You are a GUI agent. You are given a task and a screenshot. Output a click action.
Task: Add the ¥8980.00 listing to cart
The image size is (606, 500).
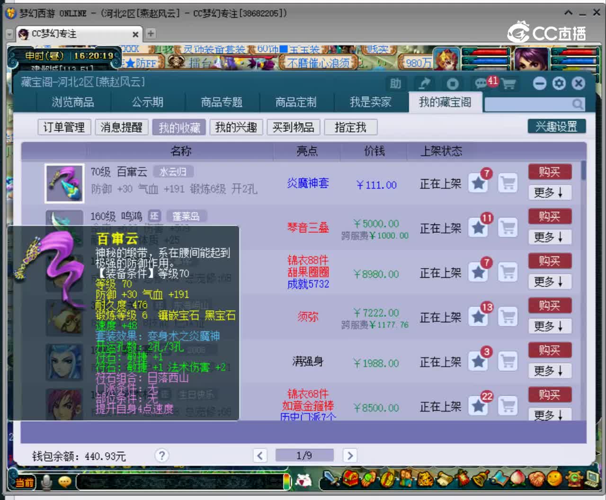coord(508,272)
